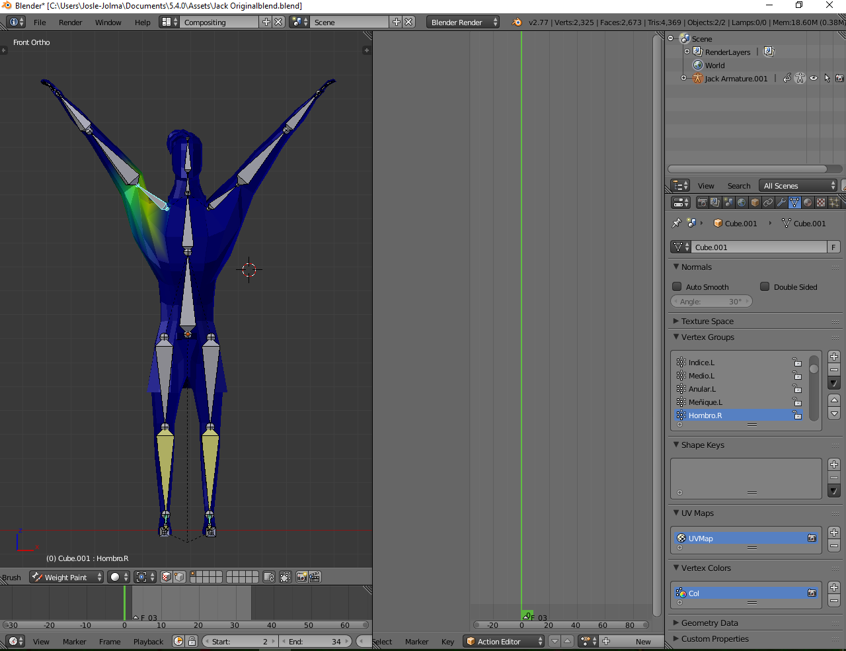Open the Constraints chain-link properties tab
Viewport: 846px width, 651px height.
(768, 202)
